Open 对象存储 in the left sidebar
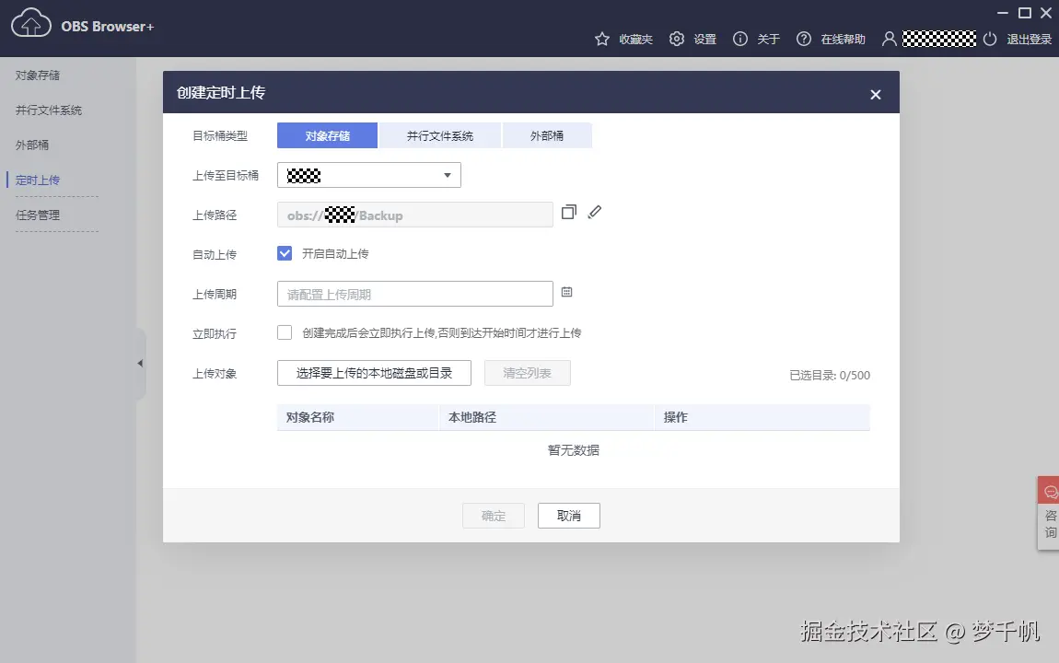 38,75
